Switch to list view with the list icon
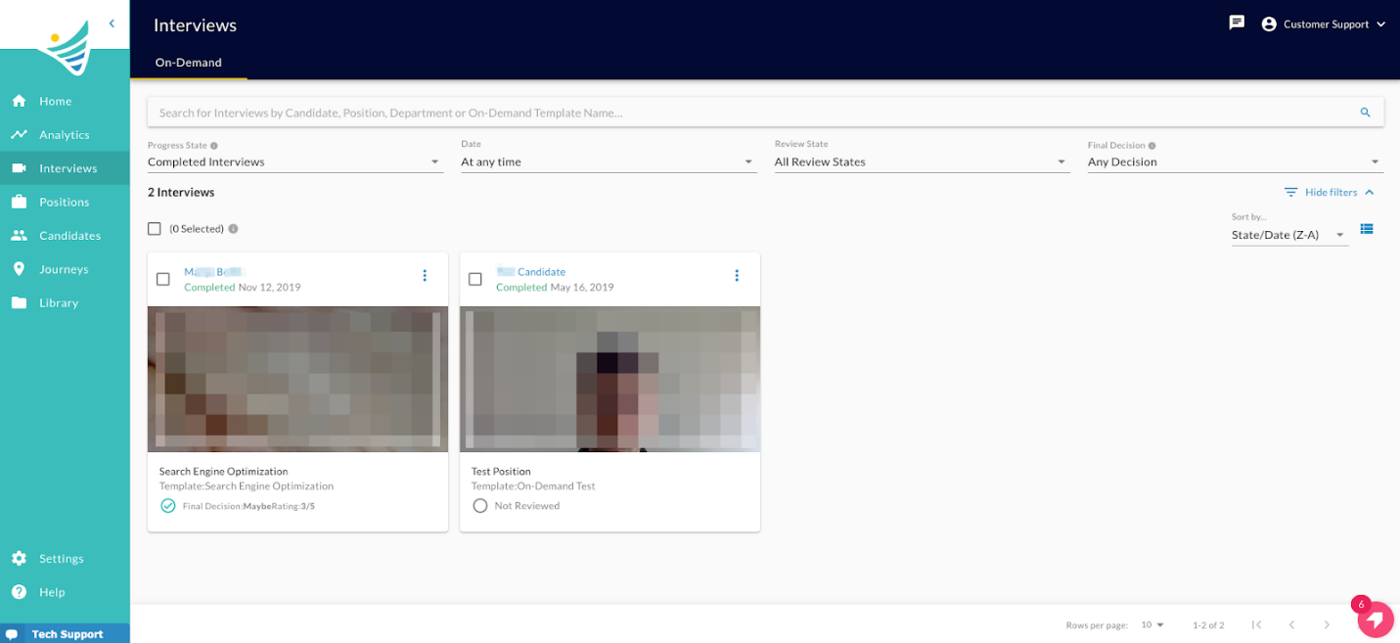This screenshot has width=1400, height=643. pos(1367,229)
